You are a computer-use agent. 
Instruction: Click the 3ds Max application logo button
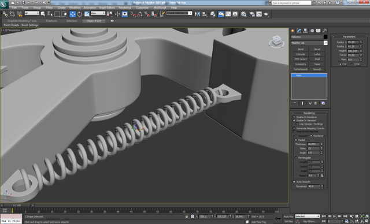(x=4, y=4)
